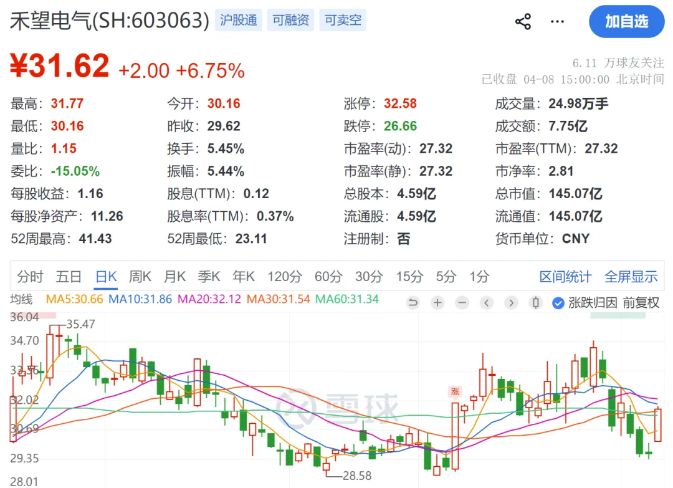This screenshot has width=673, height=488.
Task: Click the 52周最低 value 23.11
Action: (251, 239)
